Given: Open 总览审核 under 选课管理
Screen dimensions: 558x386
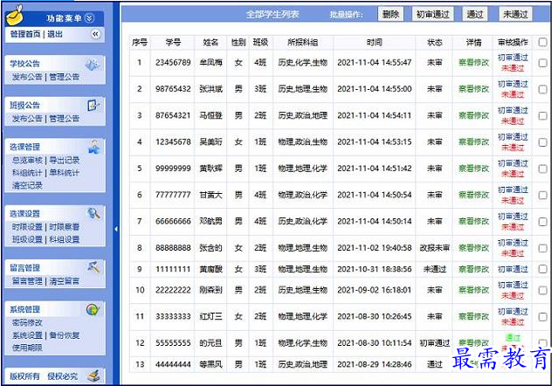Looking at the screenshot, I should point(26,160).
